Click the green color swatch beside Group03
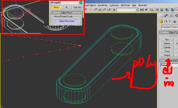The image size is (178, 108). [81, 2]
